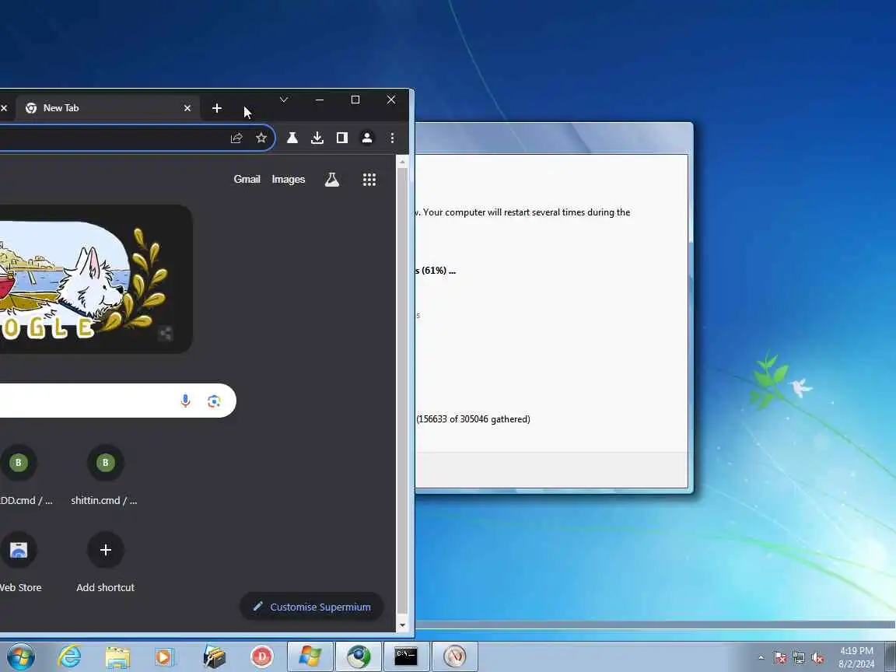This screenshot has height=672, width=896.
Task: Click the Show desktop strip
Action: pos(891,656)
